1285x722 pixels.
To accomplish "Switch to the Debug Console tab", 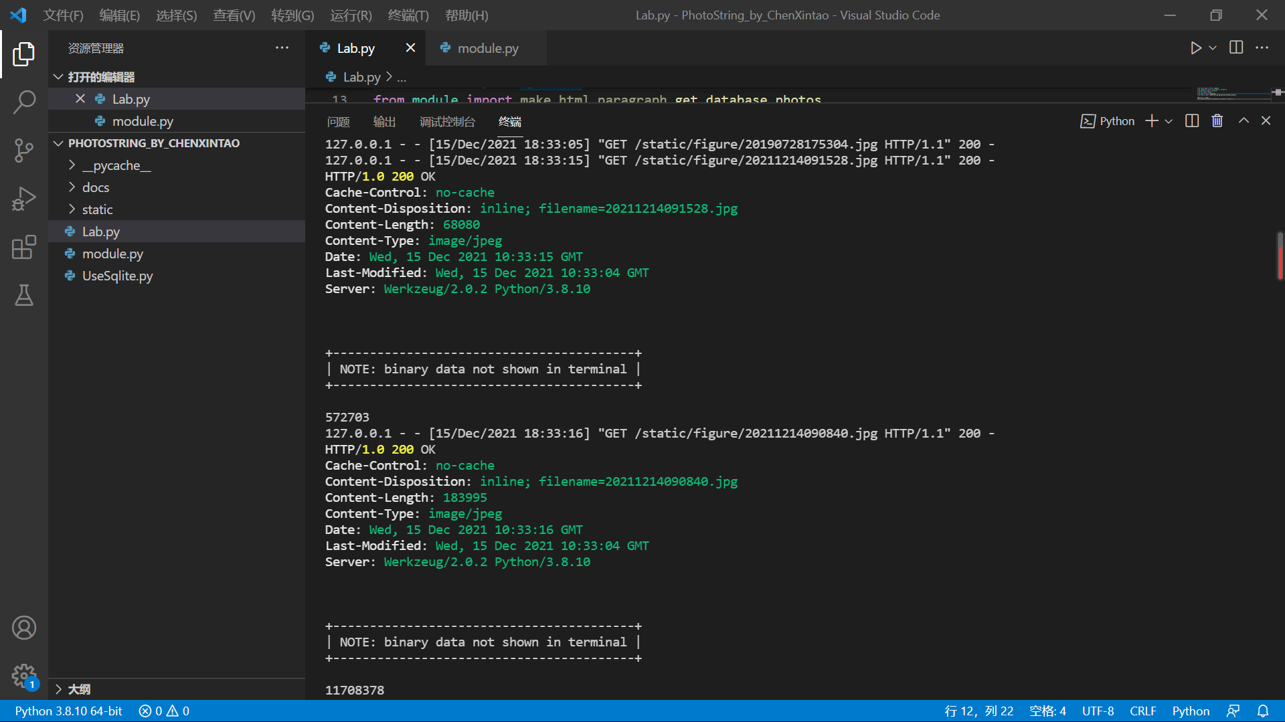I will 447,121.
